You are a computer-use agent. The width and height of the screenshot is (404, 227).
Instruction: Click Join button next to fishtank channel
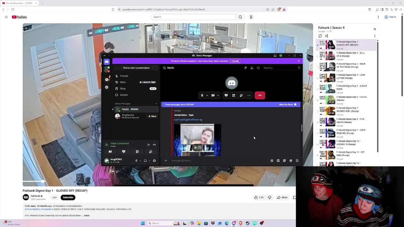coord(55,197)
